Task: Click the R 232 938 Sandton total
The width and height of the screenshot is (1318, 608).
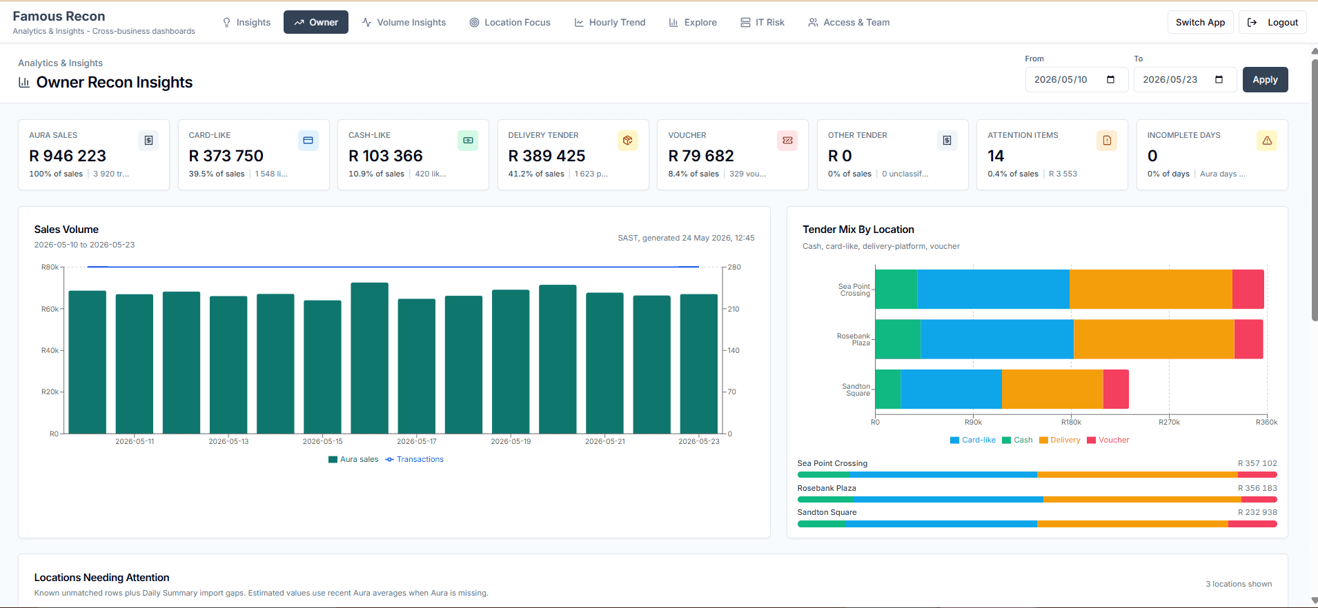Action: [x=1257, y=512]
